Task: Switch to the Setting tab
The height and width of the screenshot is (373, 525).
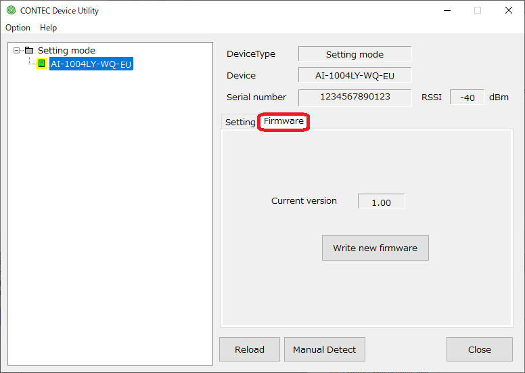Action: pos(240,122)
